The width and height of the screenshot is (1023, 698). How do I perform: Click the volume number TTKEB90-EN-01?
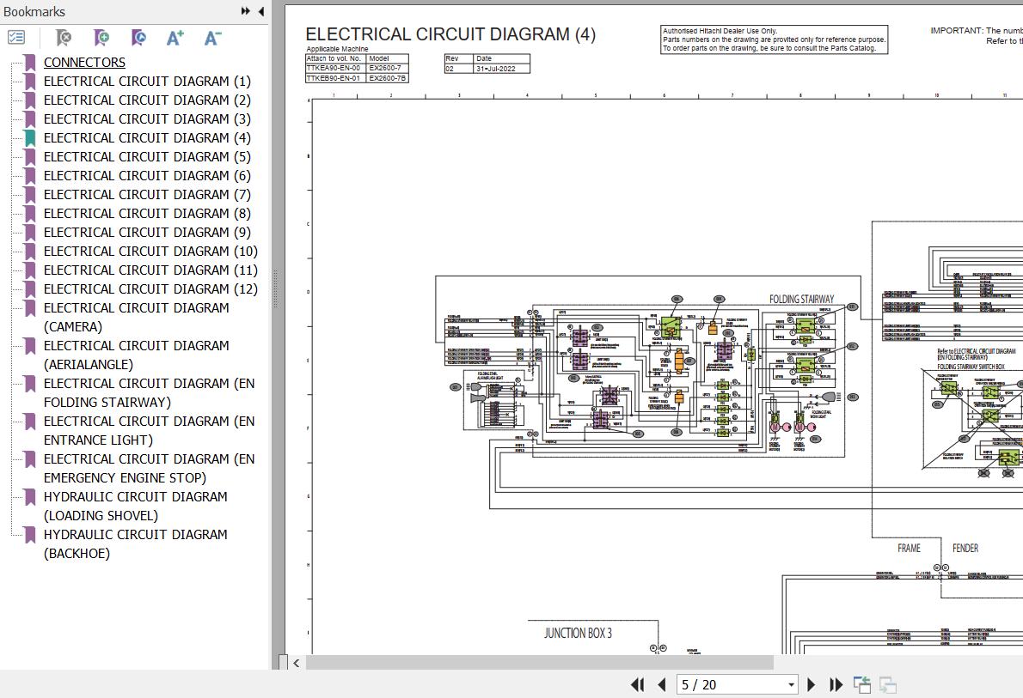[334, 78]
